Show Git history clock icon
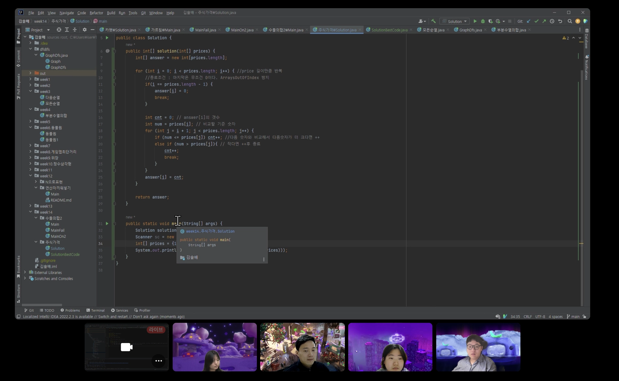The height and width of the screenshot is (381, 619). [x=552, y=21]
